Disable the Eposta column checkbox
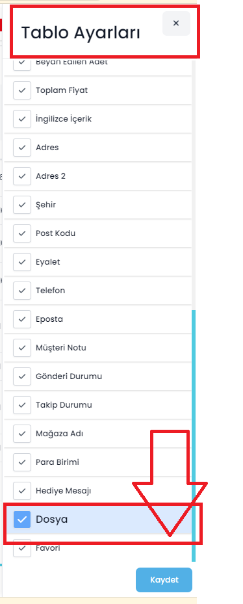Image resolution: width=243 pixels, height=604 pixels. point(22,319)
